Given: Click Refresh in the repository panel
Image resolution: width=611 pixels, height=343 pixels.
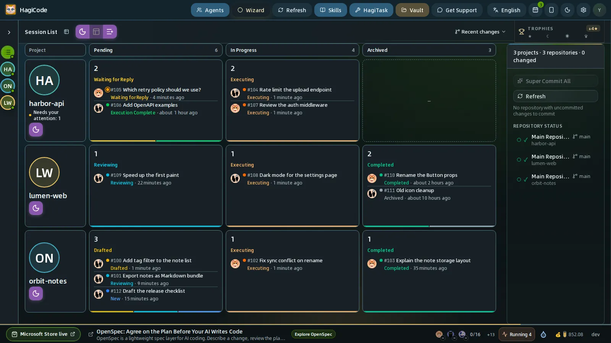Looking at the screenshot, I should 556,96.
